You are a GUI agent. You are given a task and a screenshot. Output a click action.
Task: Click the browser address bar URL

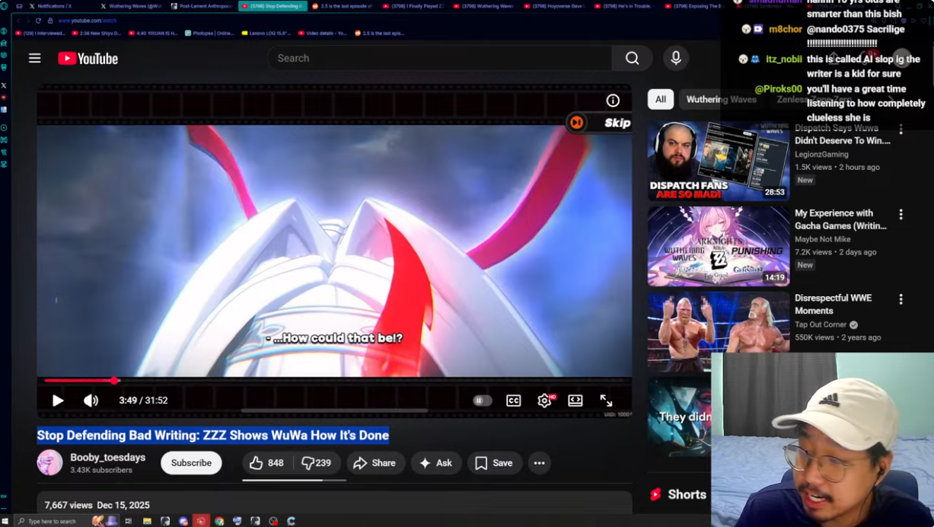point(88,21)
